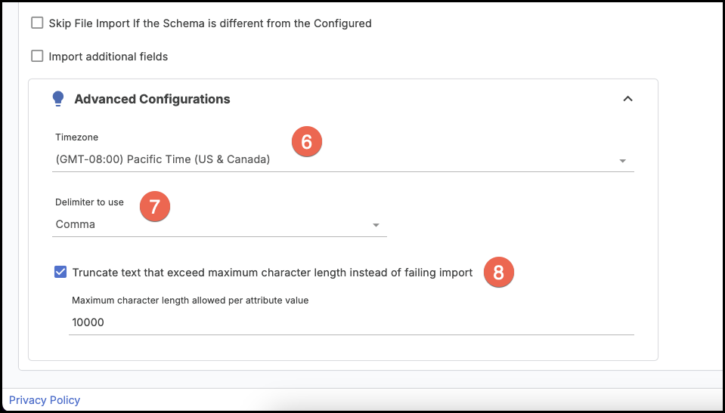Viewport: 725px width, 413px height.
Task: Click the lightbulb icon beside Advanced Configurations
Action: (57, 99)
